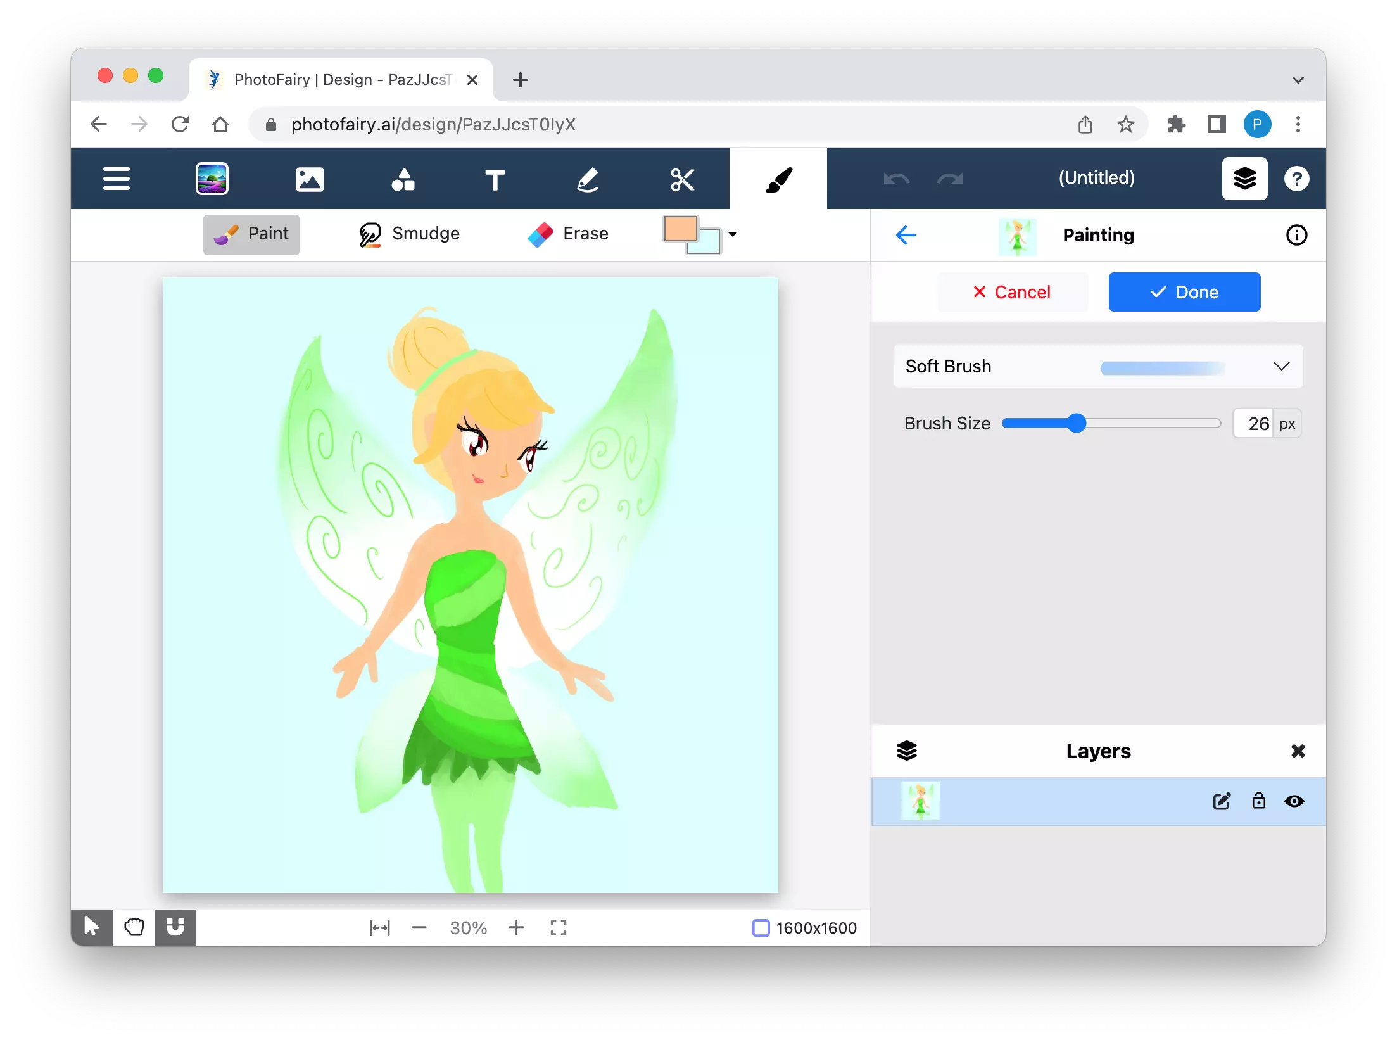Confirm painting with Done

click(x=1184, y=292)
